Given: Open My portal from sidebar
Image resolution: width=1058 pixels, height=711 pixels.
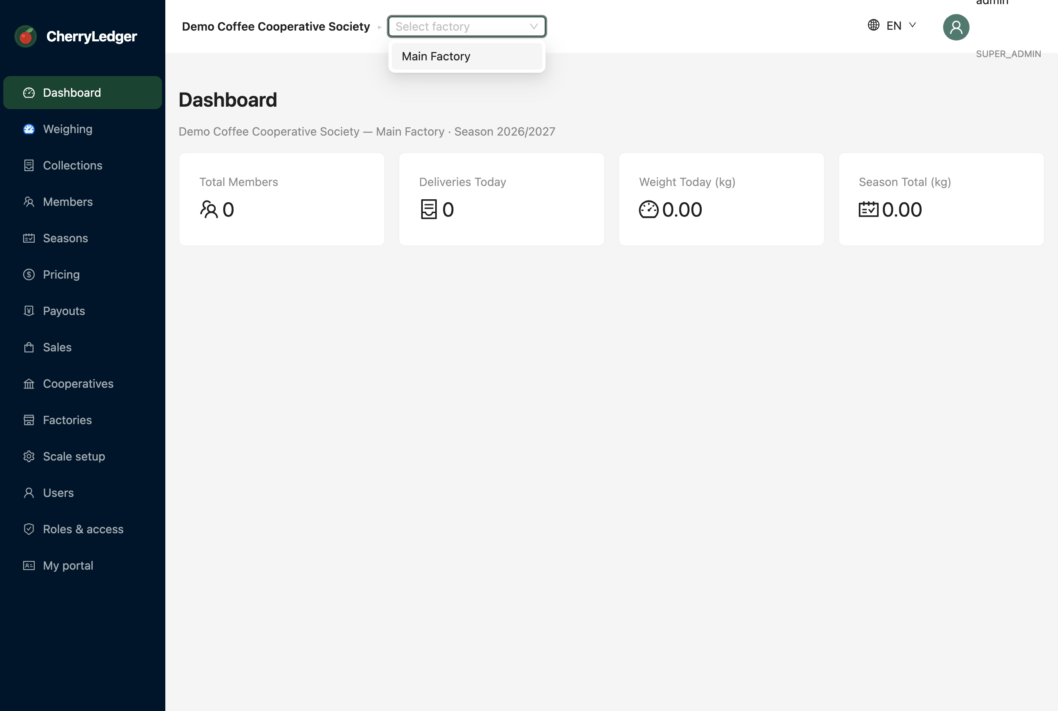Looking at the screenshot, I should [x=83, y=565].
